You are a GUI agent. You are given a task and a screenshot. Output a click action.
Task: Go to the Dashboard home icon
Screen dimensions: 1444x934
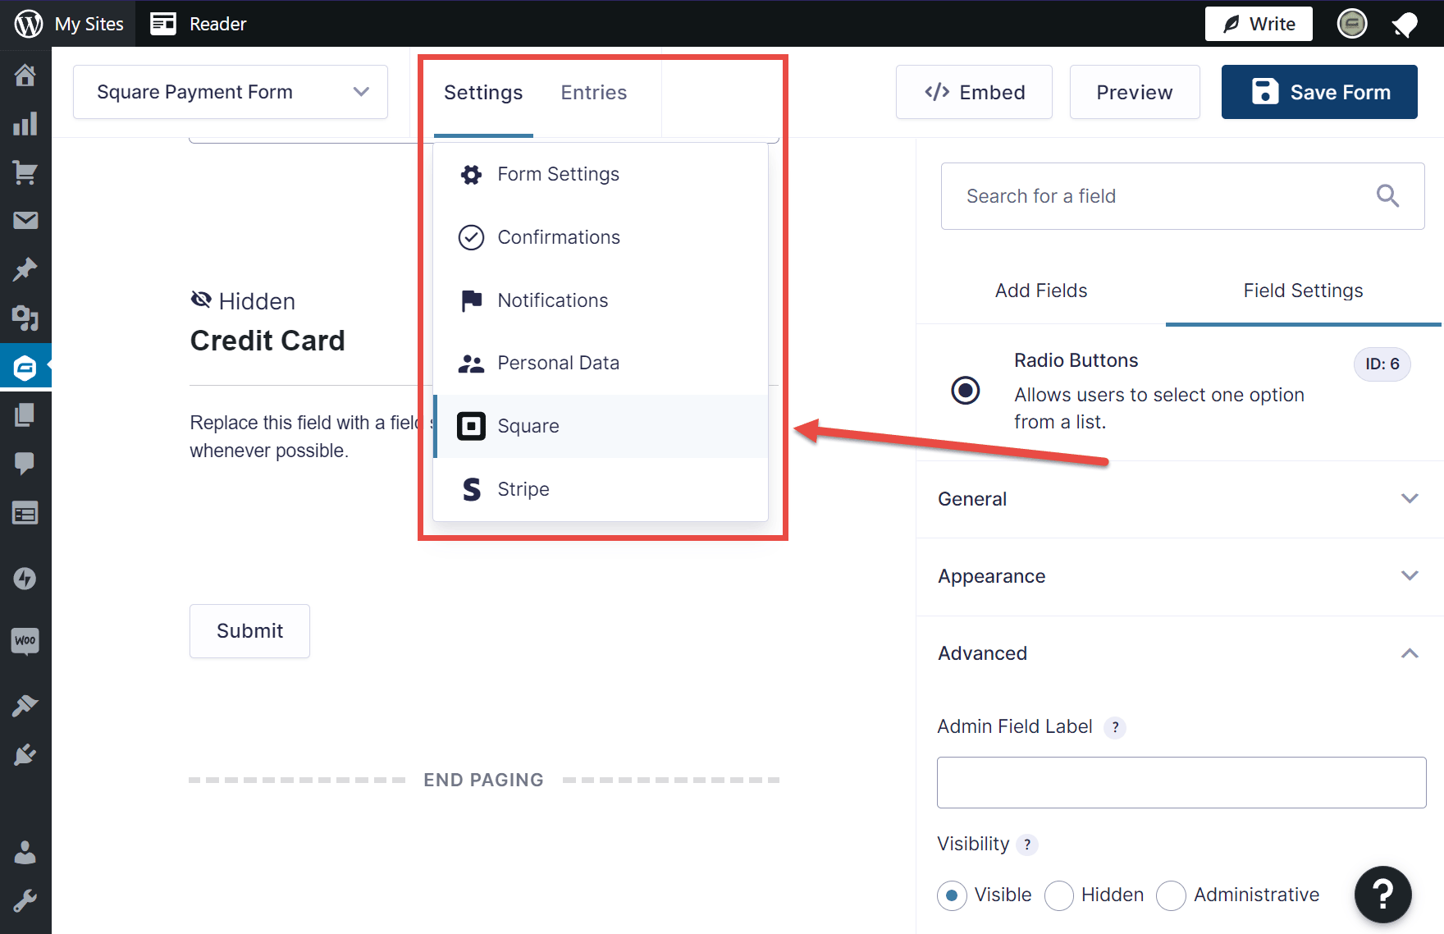click(x=25, y=76)
